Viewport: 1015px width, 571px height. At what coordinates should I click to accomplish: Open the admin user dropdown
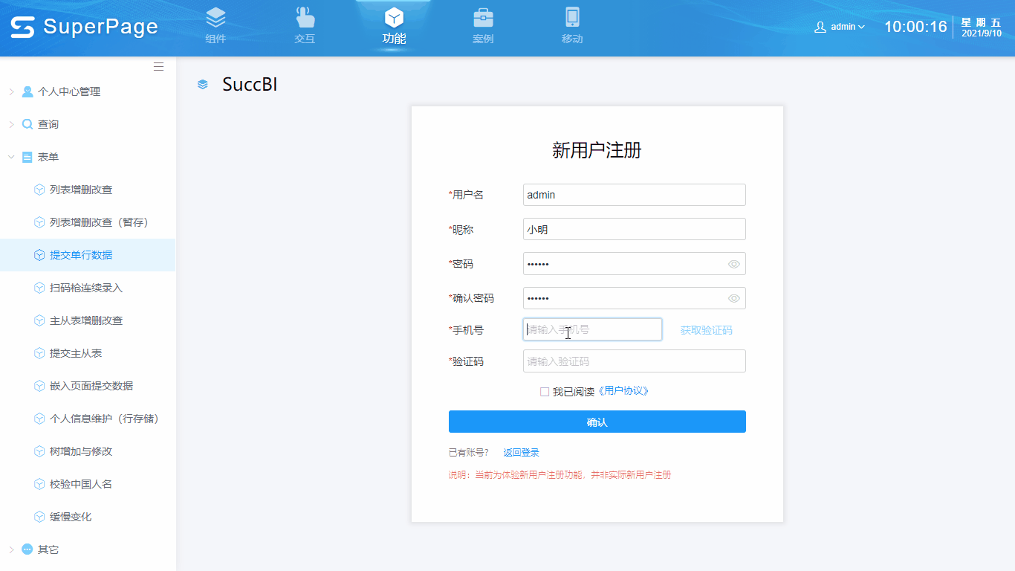point(840,25)
